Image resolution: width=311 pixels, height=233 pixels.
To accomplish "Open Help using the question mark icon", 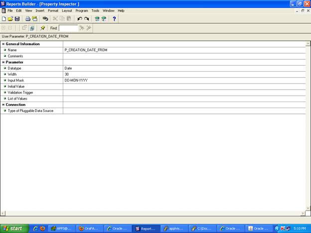I will tap(114, 19).
